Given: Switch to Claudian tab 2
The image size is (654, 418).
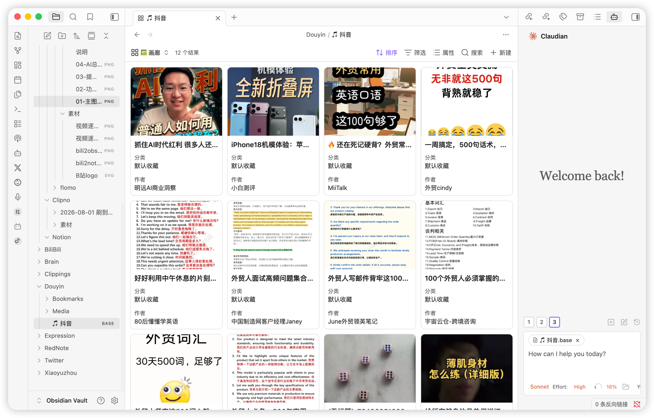Looking at the screenshot, I should [x=542, y=322].
